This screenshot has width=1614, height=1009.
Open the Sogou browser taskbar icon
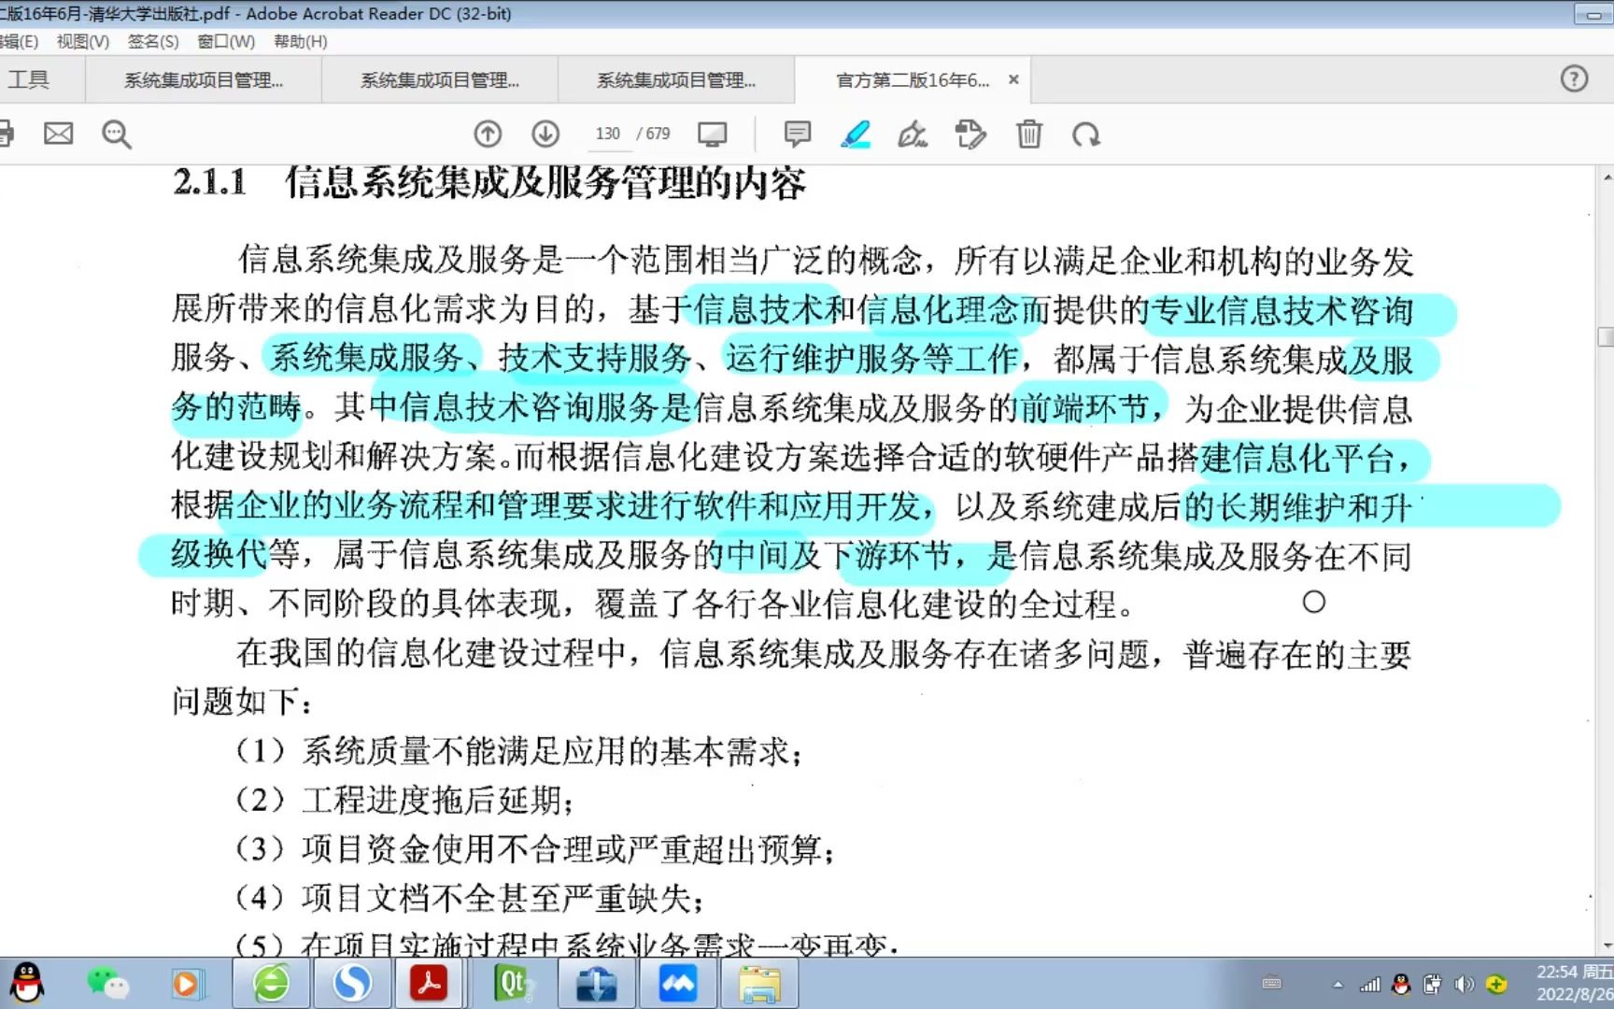pyautogui.click(x=352, y=983)
